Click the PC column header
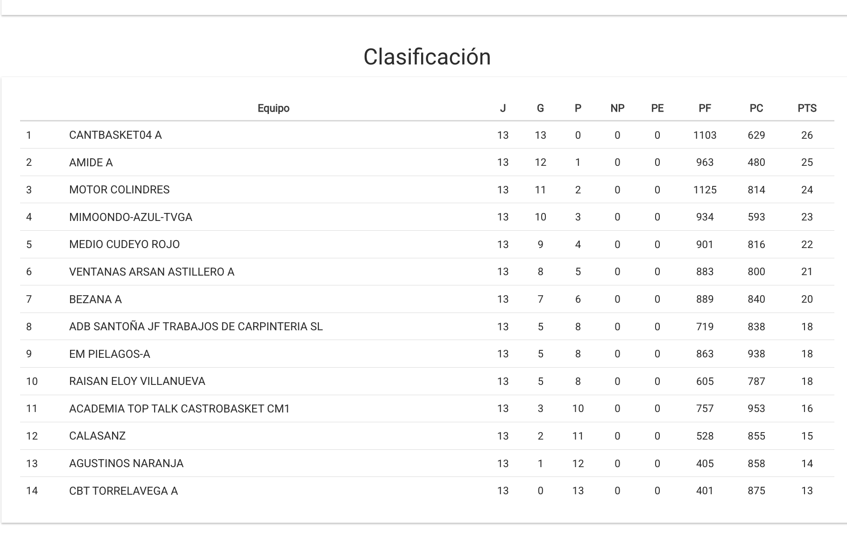 [x=756, y=108]
